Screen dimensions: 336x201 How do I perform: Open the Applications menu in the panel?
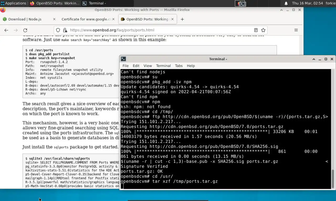(x=14, y=3)
